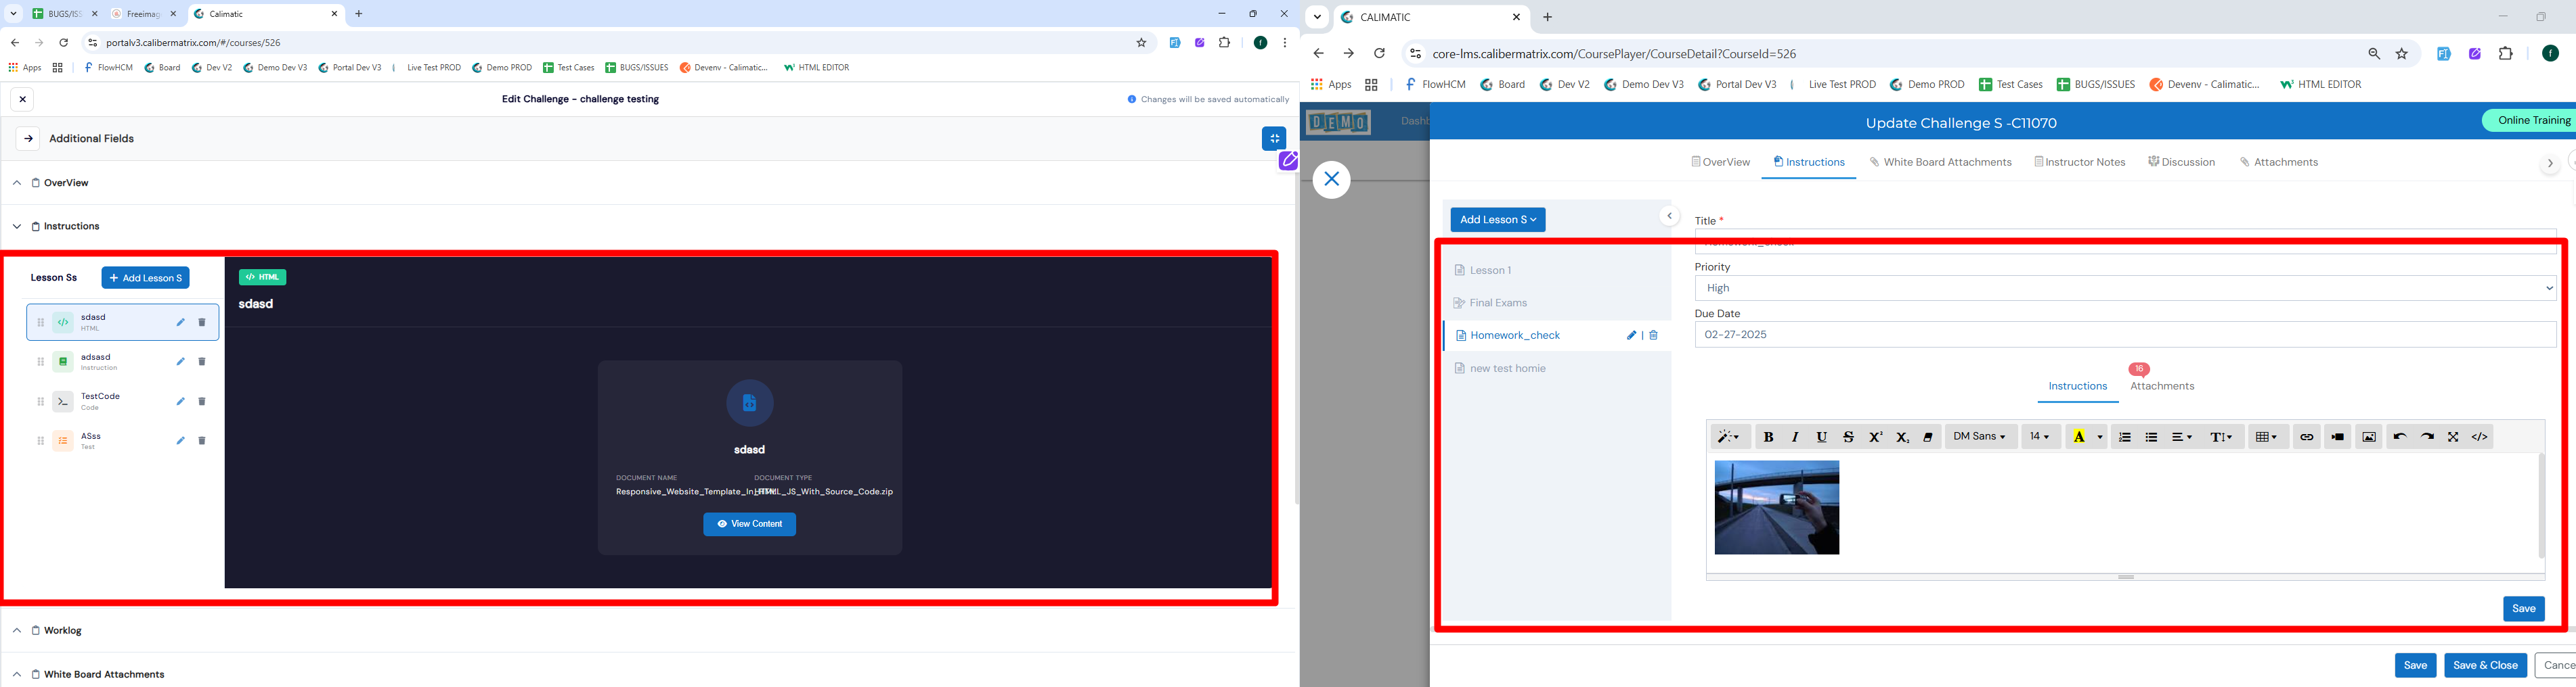Toggle the Worklog section chevron
The image size is (2576, 687).
[17, 631]
